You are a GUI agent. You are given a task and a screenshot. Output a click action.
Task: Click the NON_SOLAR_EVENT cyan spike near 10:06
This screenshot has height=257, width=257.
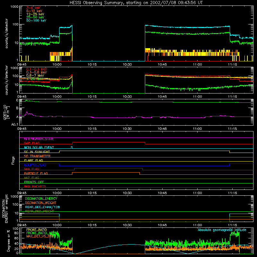(72, 147)
